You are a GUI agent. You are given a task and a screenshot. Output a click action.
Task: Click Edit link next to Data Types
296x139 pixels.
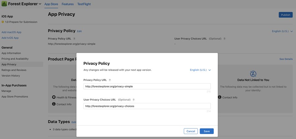74,122
